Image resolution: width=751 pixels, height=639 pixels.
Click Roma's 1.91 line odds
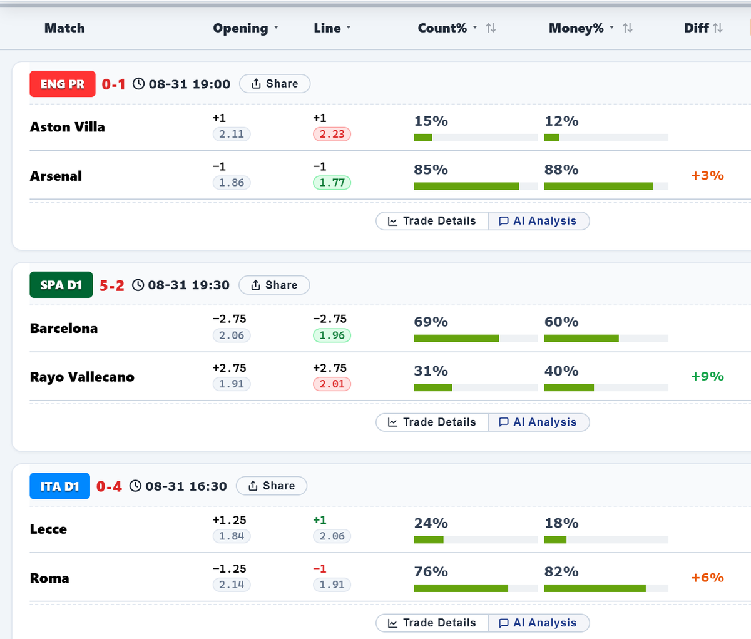[x=332, y=585]
